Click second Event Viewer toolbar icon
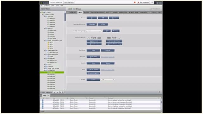 57,92
